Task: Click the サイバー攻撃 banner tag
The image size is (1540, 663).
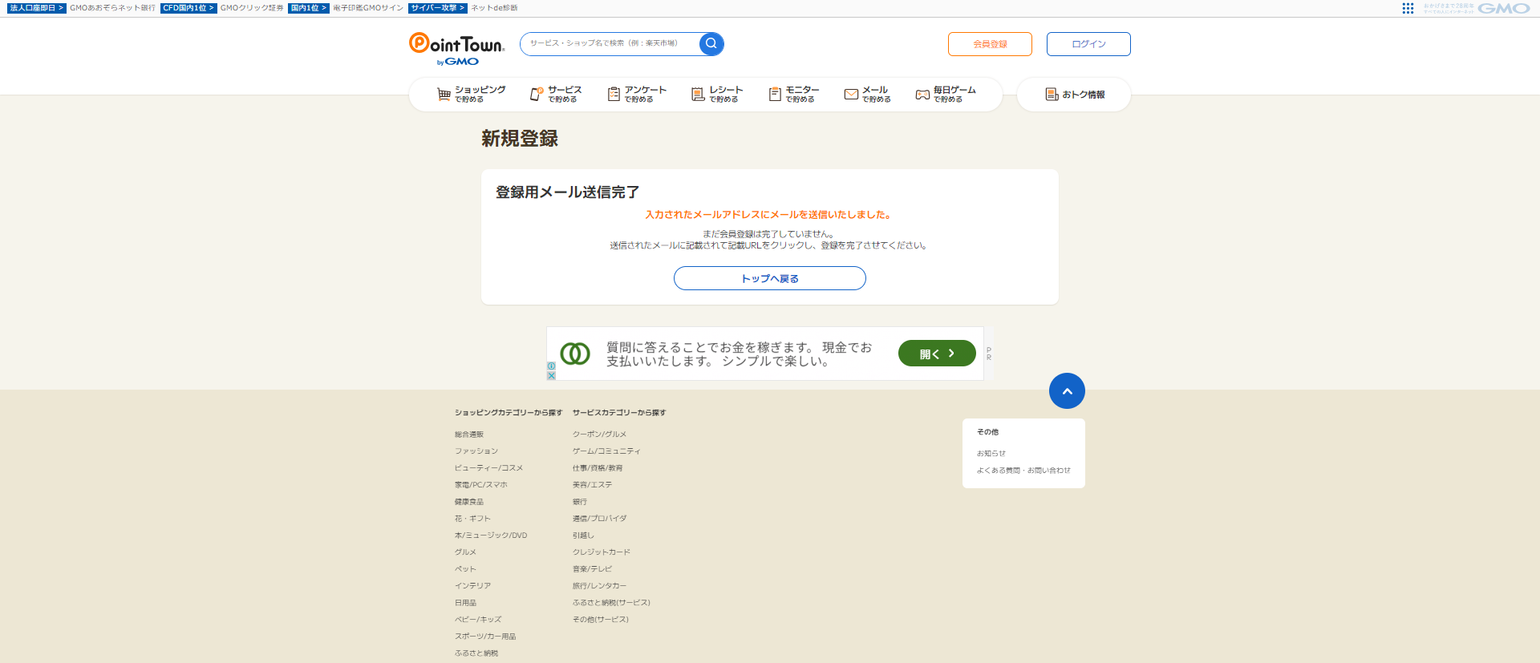Action: click(x=438, y=8)
